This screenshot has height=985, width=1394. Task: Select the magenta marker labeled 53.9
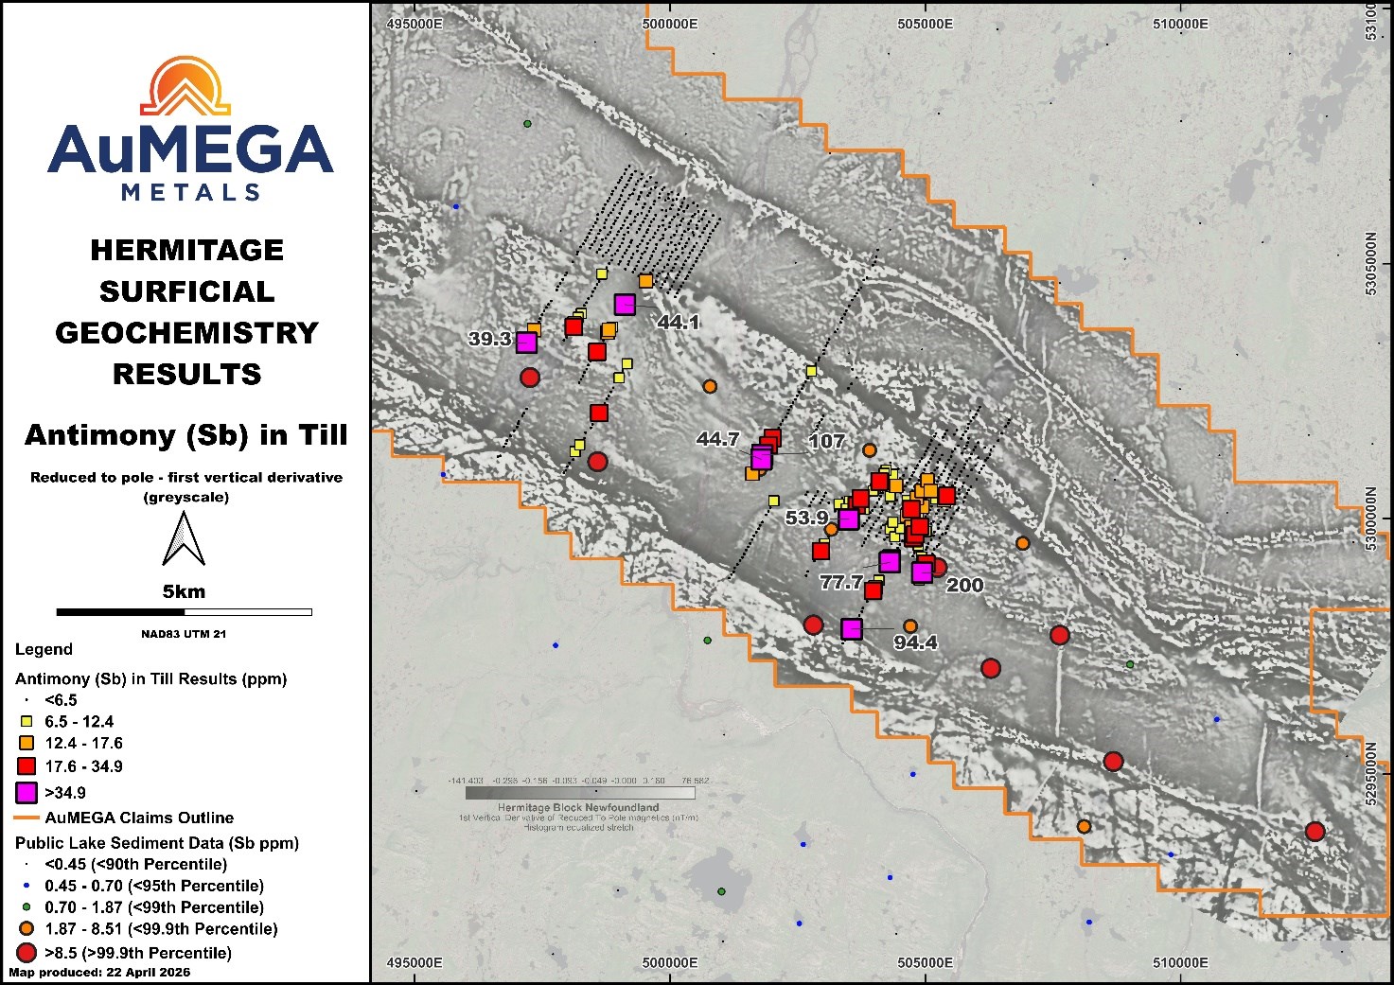(x=848, y=519)
